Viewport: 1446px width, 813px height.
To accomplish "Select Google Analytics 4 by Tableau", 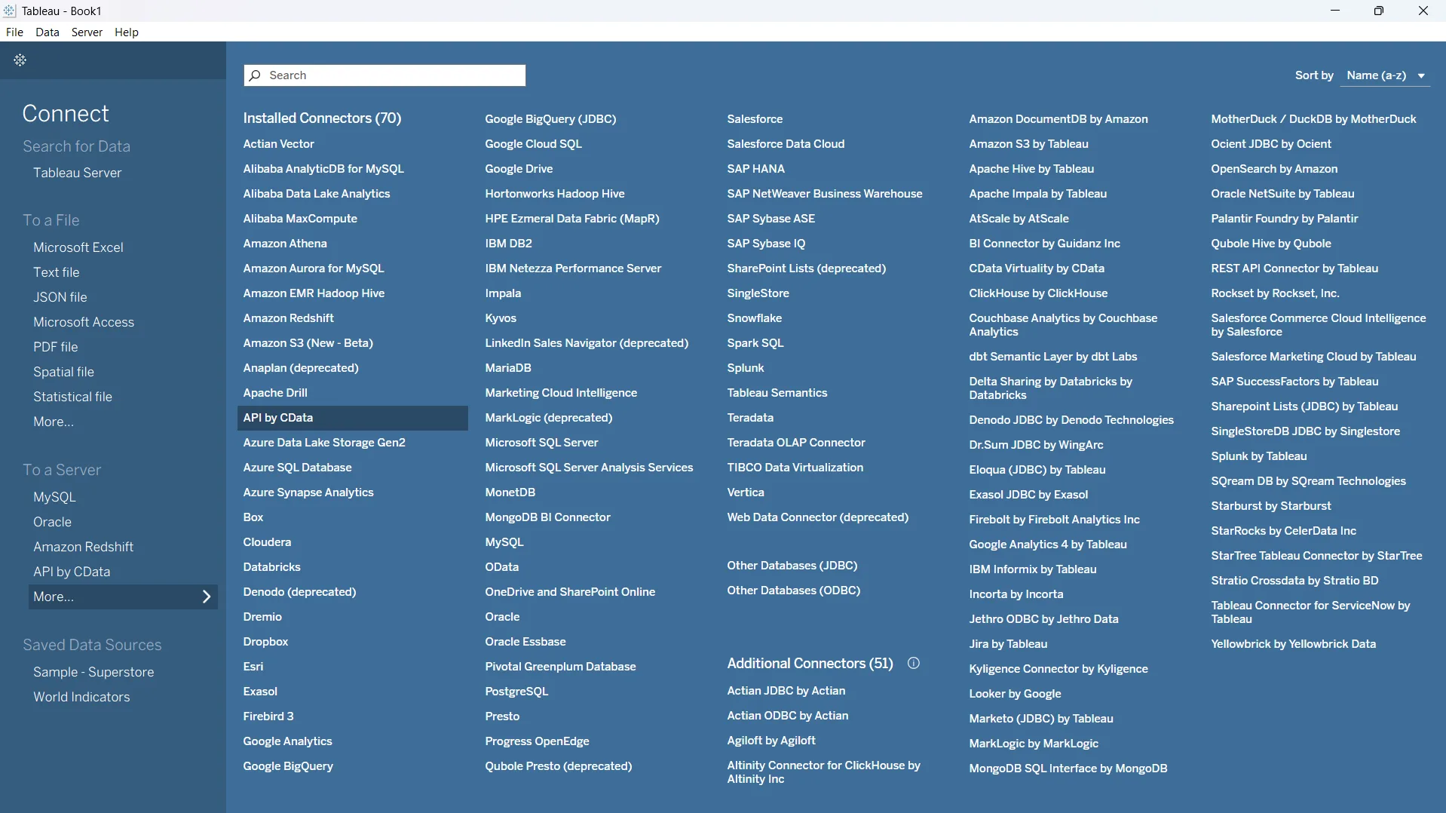I will 1047,545.
